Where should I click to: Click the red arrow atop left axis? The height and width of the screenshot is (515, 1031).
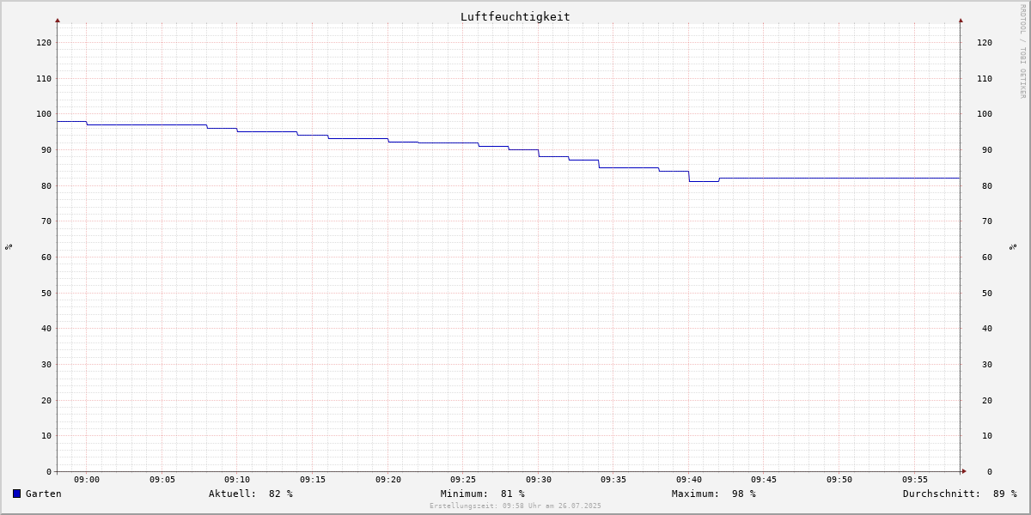click(x=58, y=20)
